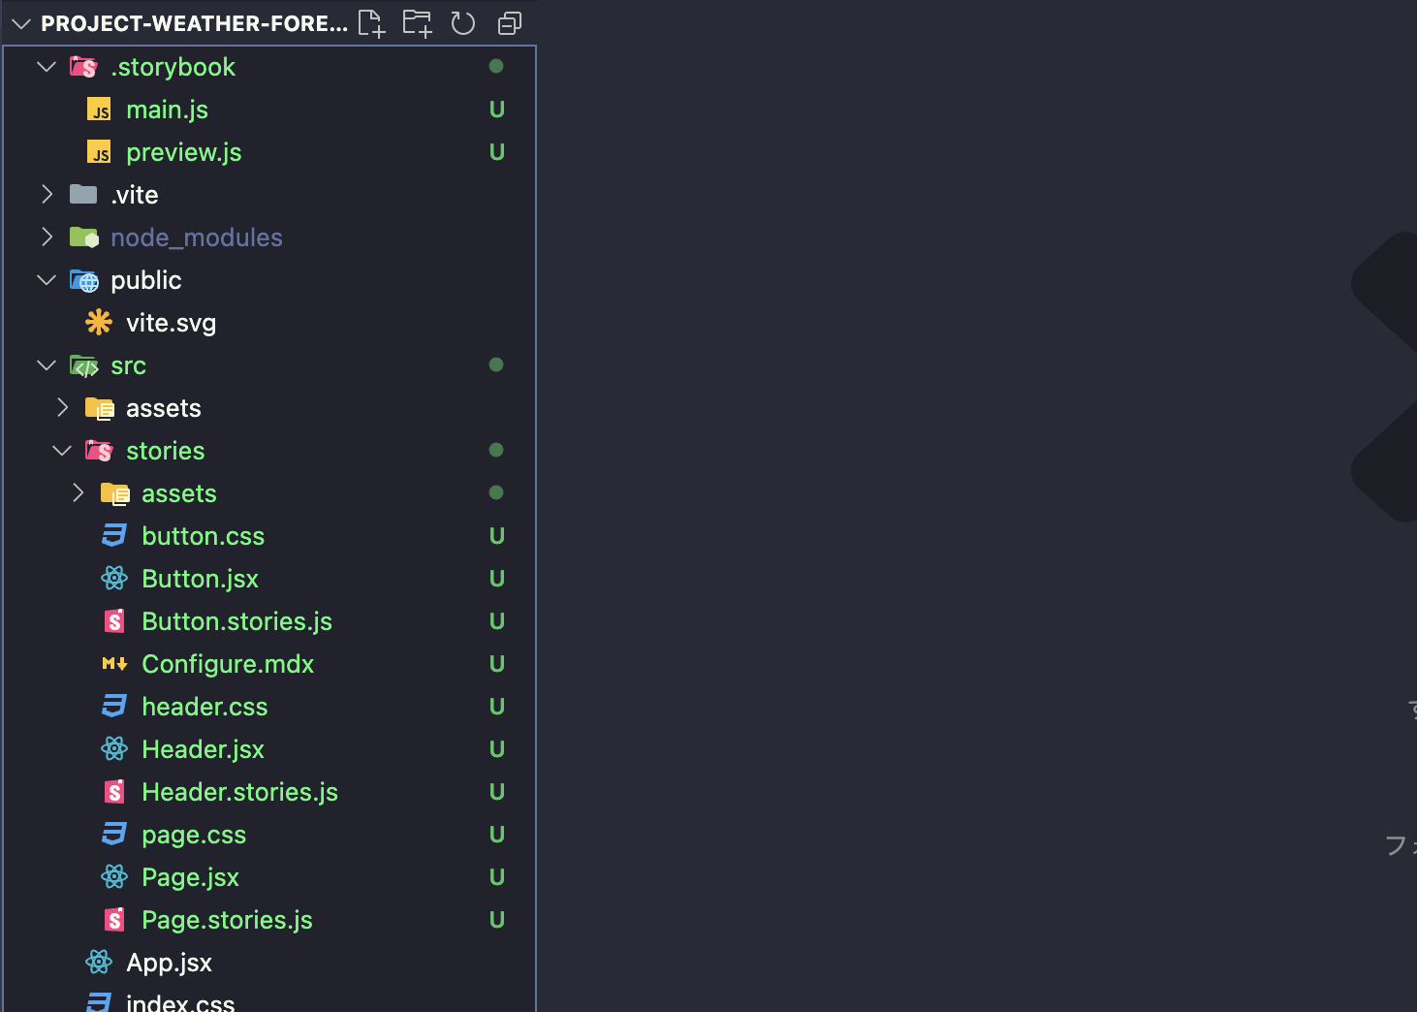
Task: Collapse the stories folder chevron
Action: point(62,451)
